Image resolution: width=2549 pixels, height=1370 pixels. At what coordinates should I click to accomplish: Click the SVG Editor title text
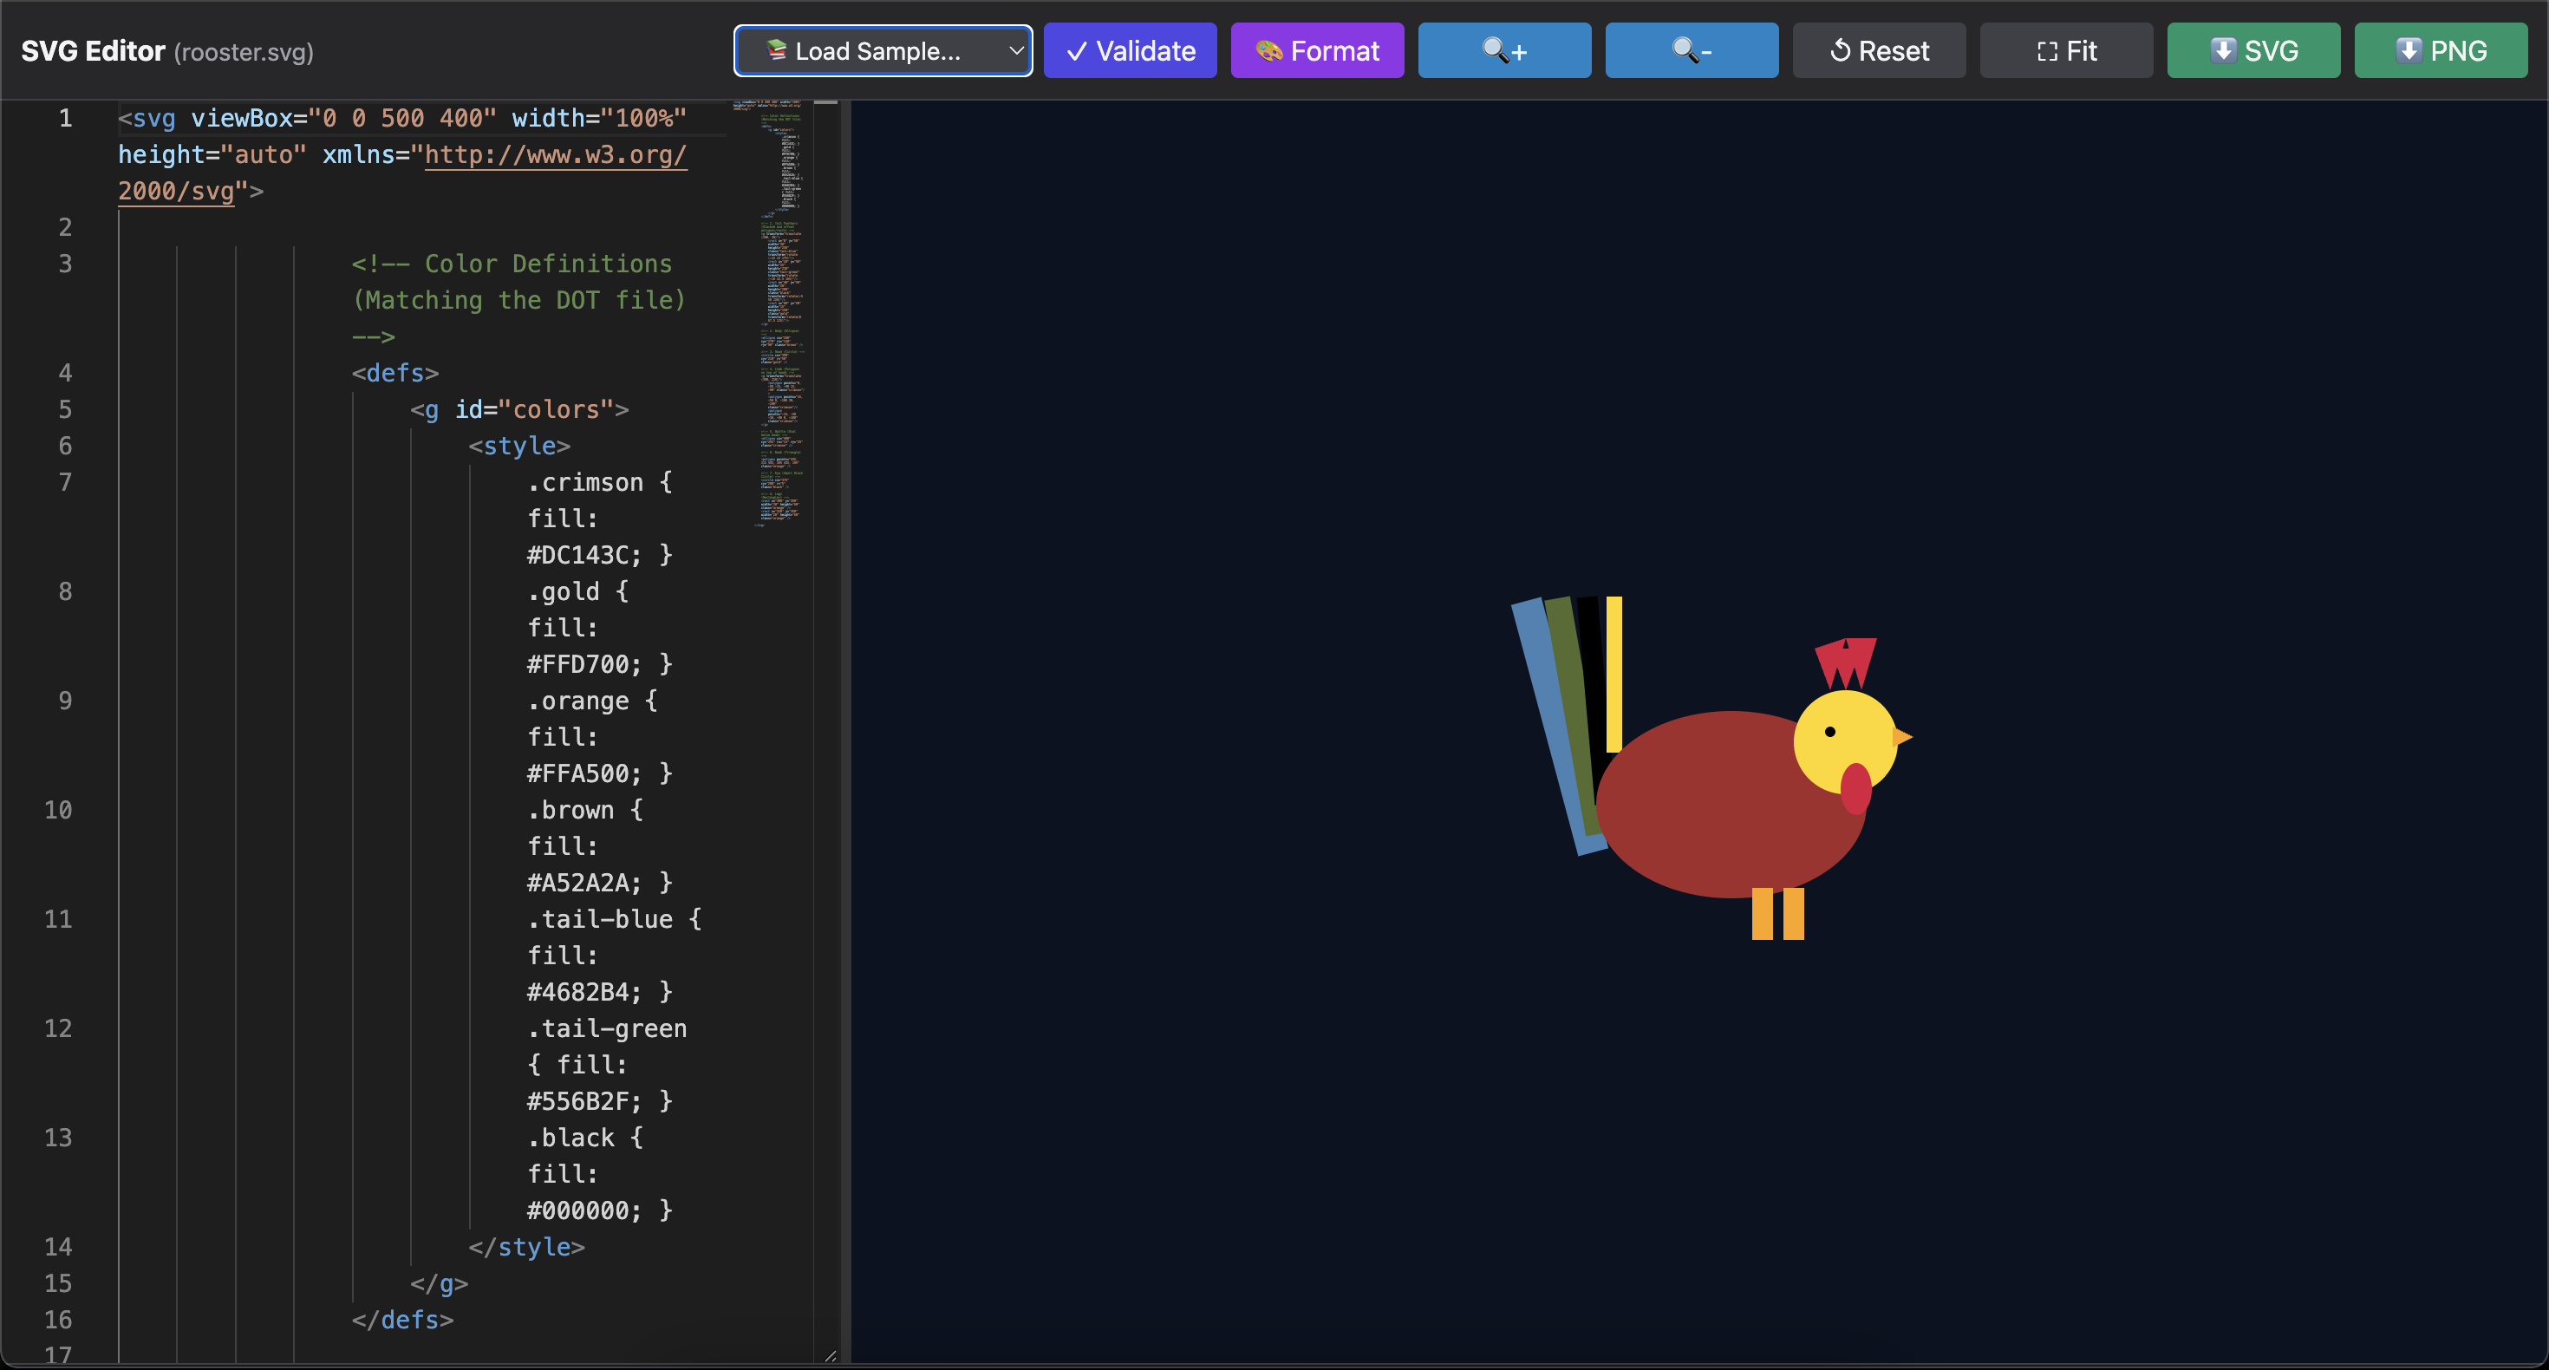coord(93,51)
